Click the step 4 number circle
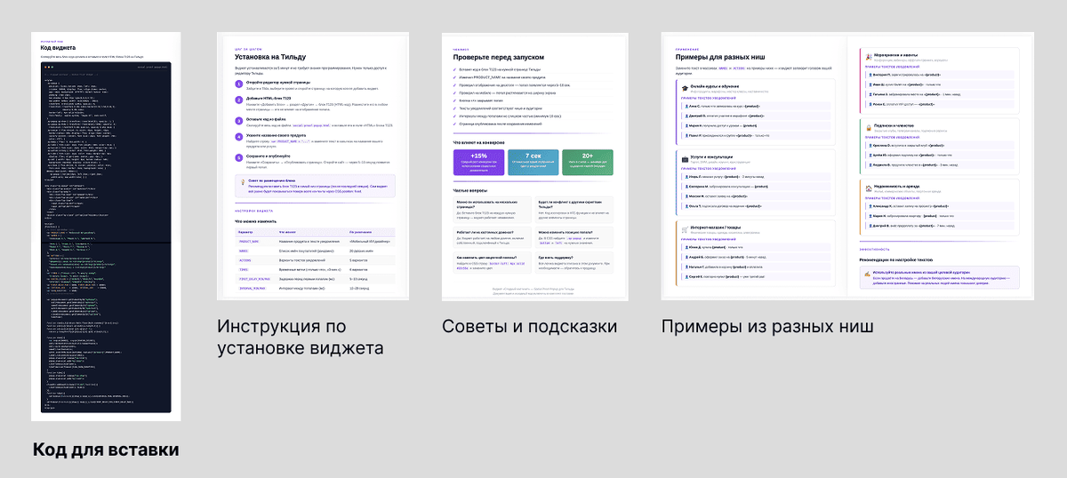This screenshot has width=1067, height=478. pyautogui.click(x=238, y=138)
